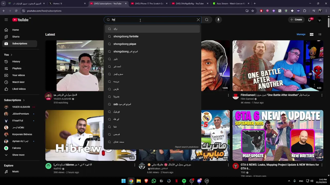Image resolution: width=330 pixels, height=185 pixels.
Task: Click Report search predictions
Action: [187, 147]
